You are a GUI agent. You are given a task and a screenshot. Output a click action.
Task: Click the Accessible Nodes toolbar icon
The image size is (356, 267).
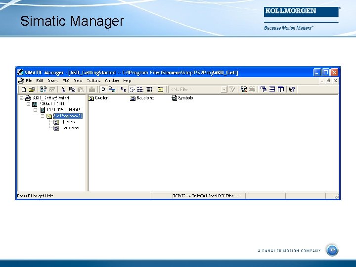43,89
